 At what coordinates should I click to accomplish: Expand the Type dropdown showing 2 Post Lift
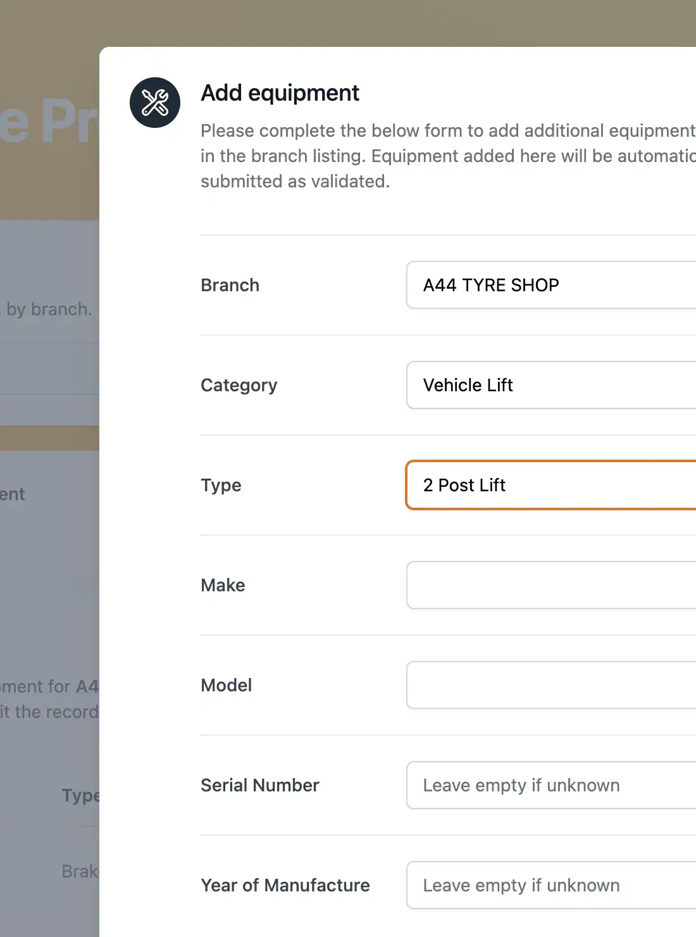pos(551,485)
